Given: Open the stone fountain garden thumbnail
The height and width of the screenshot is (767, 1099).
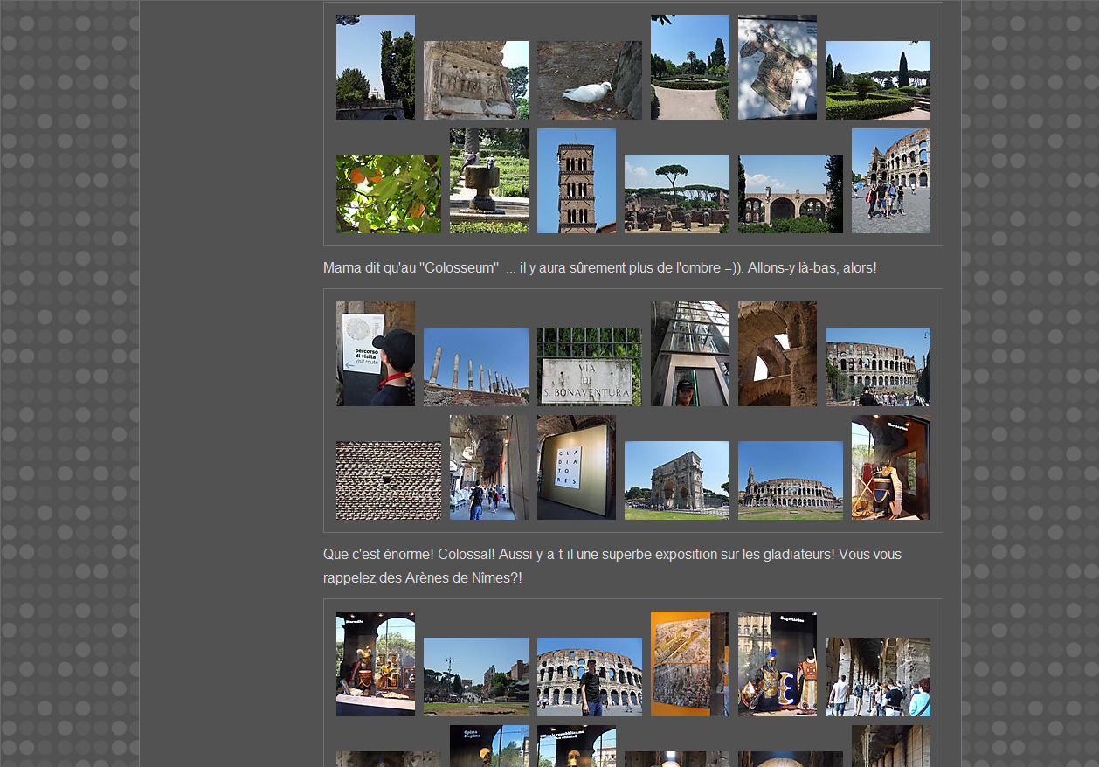Looking at the screenshot, I should (x=488, y=181).
